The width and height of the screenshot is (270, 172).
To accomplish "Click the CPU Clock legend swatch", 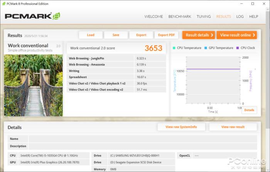I will point(238,48).
